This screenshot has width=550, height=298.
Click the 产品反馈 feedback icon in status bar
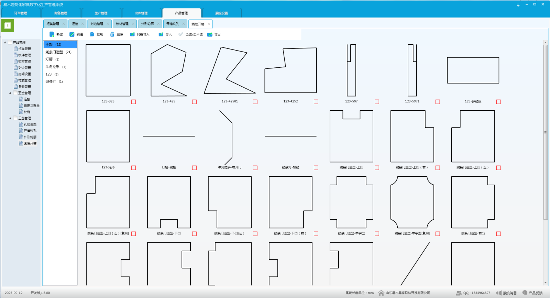coord(525,293)
